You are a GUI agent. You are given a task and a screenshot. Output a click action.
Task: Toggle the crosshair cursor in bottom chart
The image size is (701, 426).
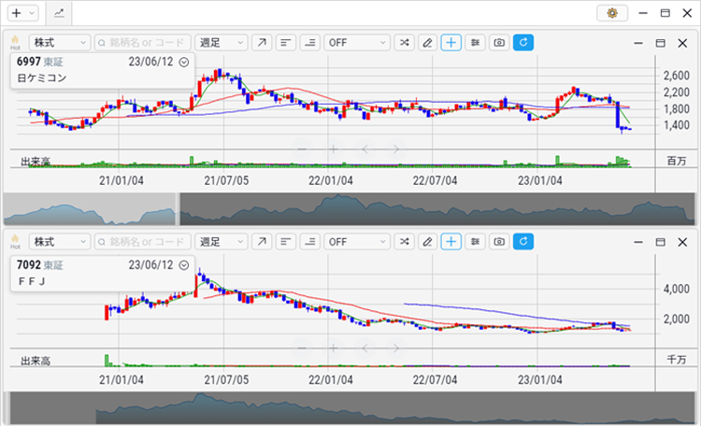[x=451, y=242]
